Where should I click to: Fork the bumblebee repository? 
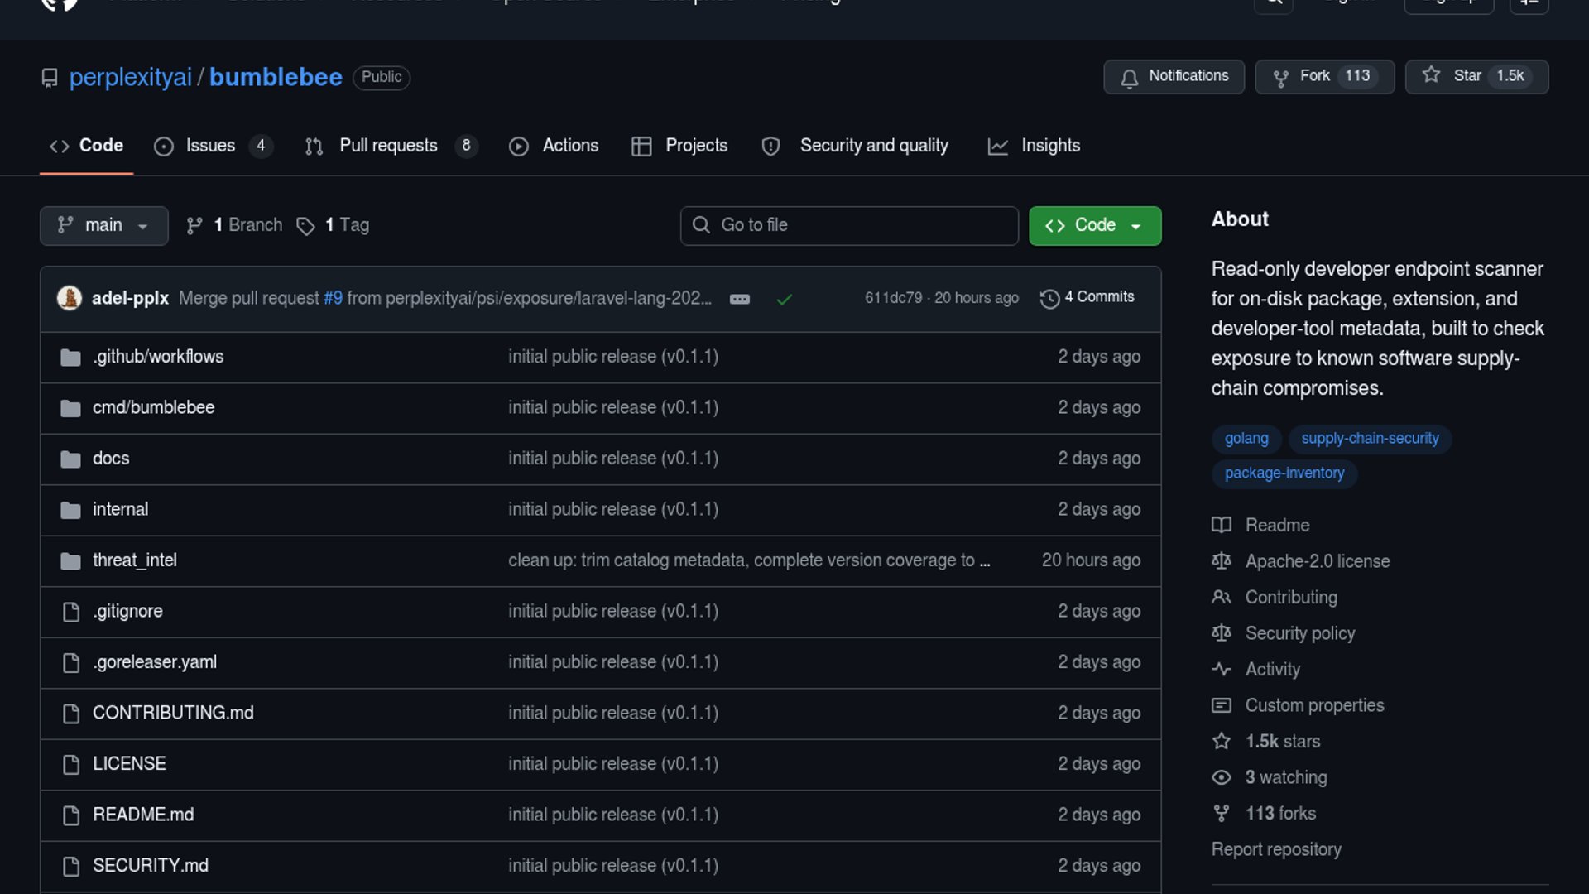1324,76
